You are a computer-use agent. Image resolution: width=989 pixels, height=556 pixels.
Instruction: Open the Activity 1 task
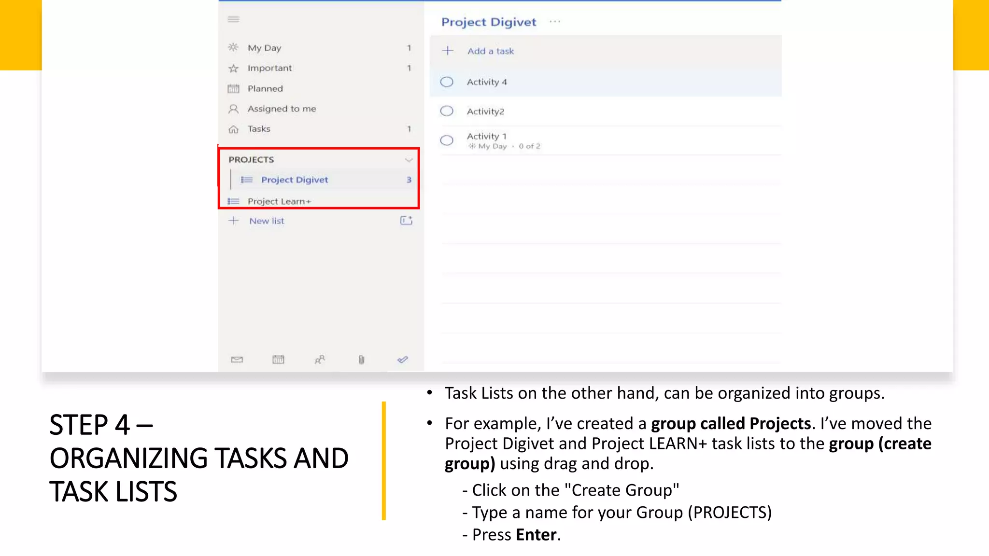[606, 140]
